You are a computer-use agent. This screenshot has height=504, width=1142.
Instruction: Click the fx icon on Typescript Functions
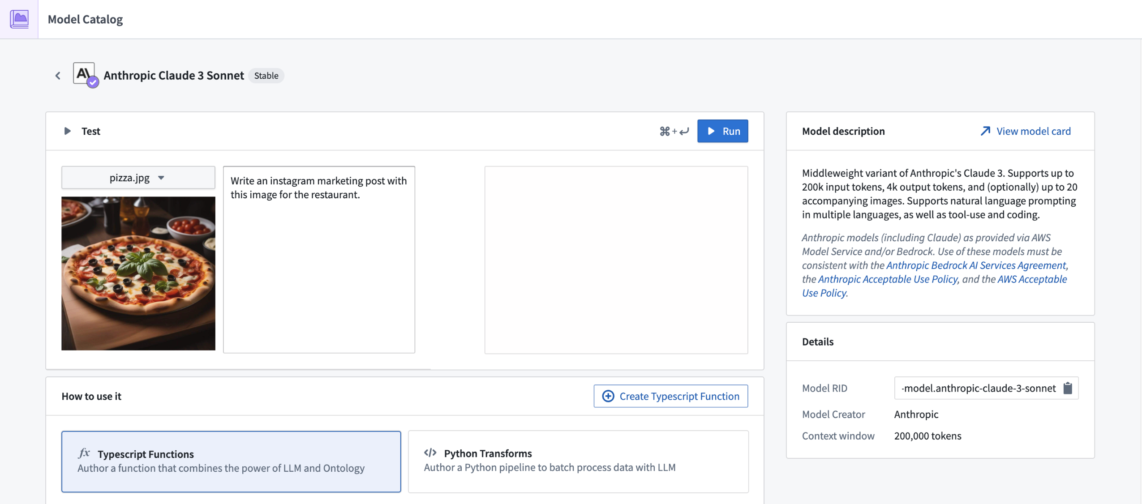[x=84, y=453]
